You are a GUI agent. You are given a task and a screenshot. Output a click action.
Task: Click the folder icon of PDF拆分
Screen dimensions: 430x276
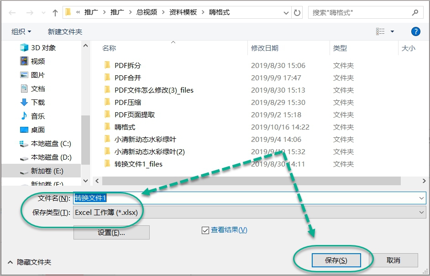coord(107,65)
